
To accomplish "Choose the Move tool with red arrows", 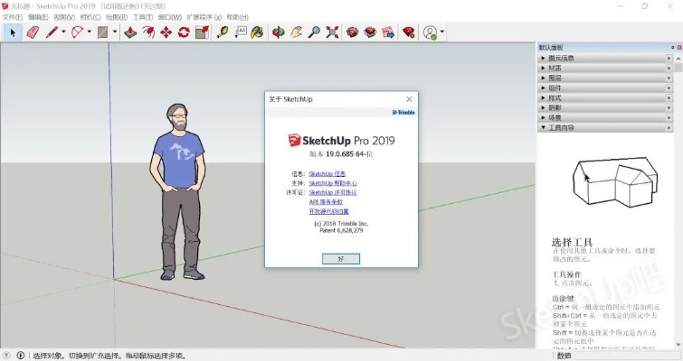I will [x=166, y=32].
